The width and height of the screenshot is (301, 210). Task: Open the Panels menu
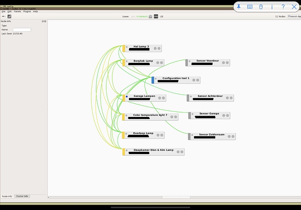tap(17, 11)
